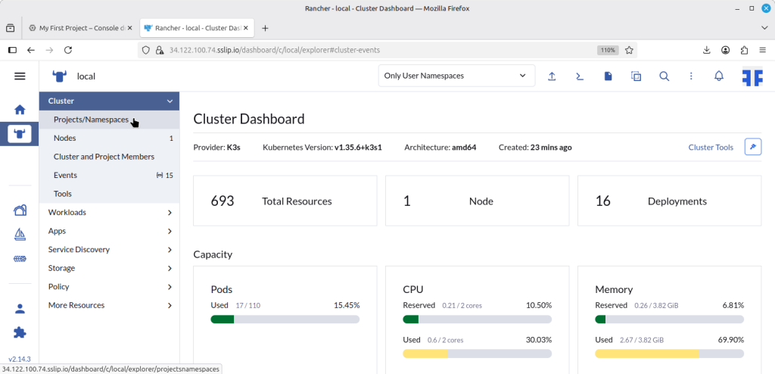Open Projects/Namespaces in sidebar
The width and height of the screenshot is (775, 374).
(109, 120)
